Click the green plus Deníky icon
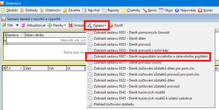Image resolution: width=219 pixels, height=110 pixels. [50, 25]
